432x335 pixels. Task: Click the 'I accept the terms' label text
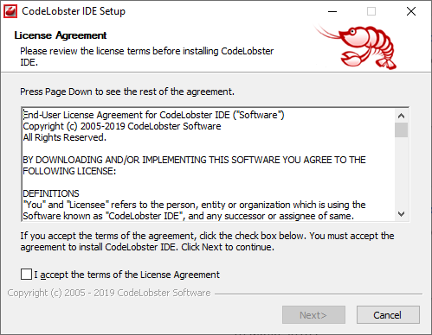click(x=127, y=275)
